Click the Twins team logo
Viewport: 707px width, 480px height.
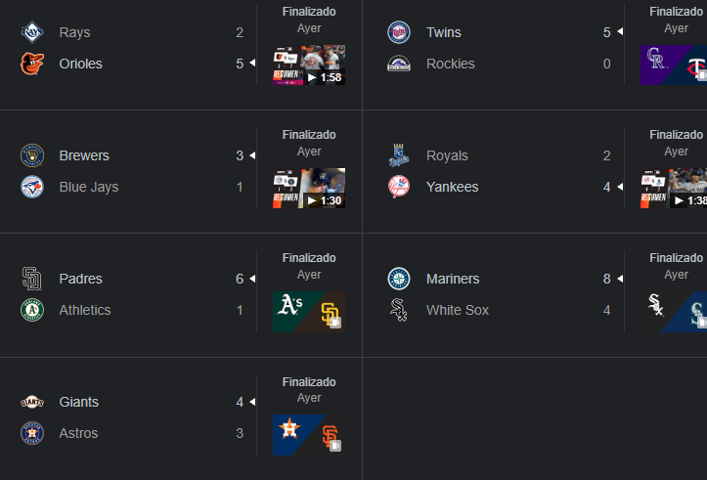(399, 32)
